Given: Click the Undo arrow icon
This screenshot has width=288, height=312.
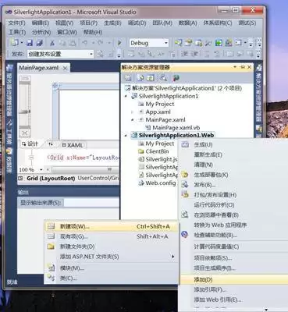Looking at the screenshot, I should [85, 43].
